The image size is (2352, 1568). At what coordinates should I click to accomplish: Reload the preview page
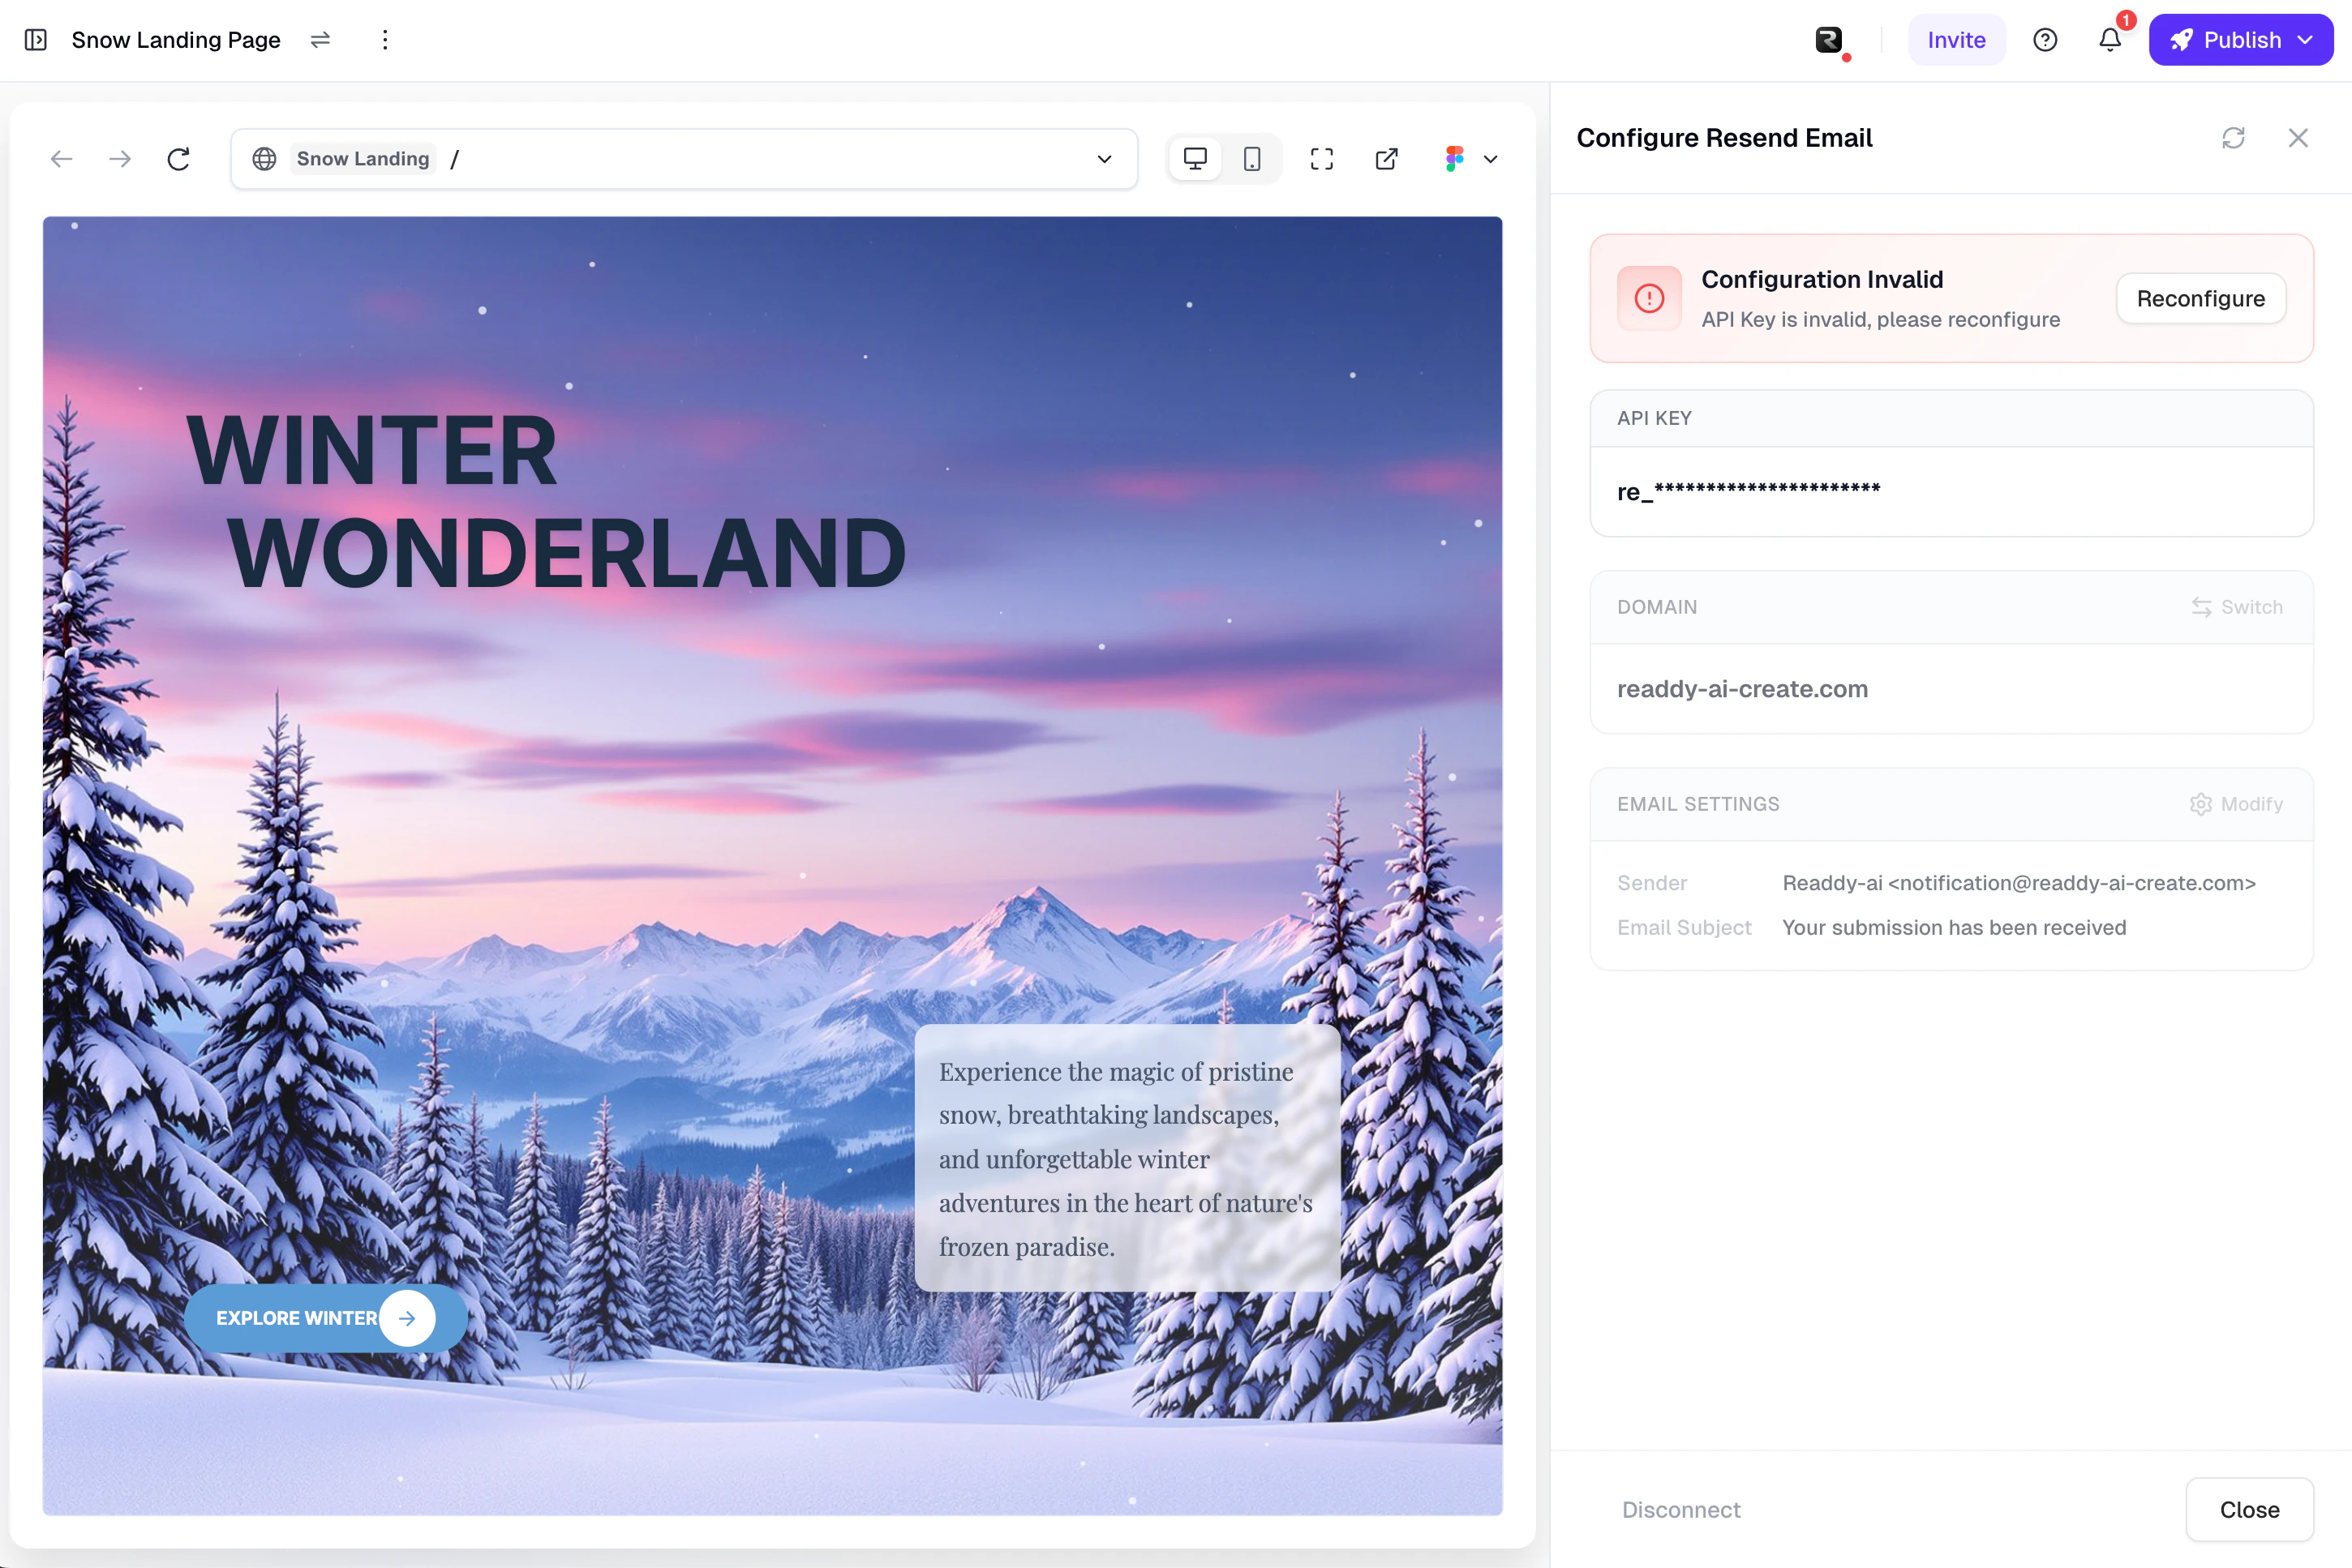(178, 159)
